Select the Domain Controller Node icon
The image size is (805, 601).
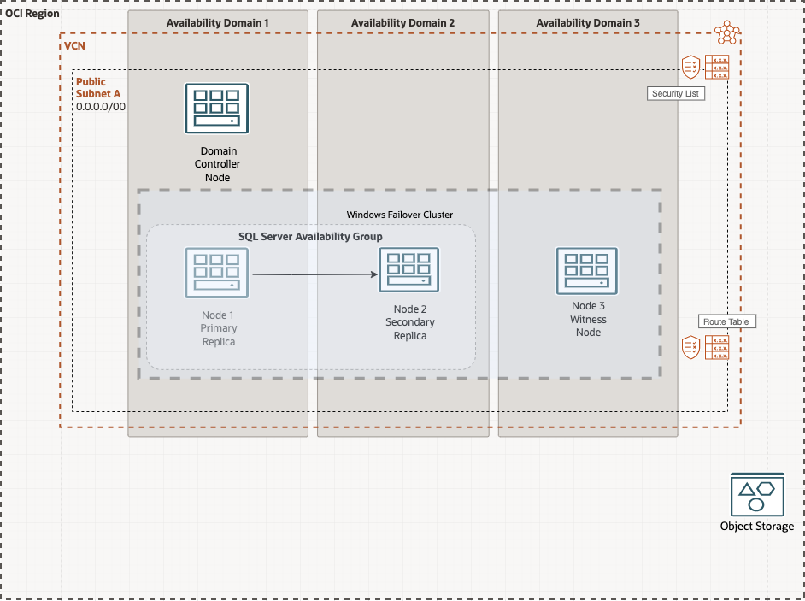[x=216, y=107]
